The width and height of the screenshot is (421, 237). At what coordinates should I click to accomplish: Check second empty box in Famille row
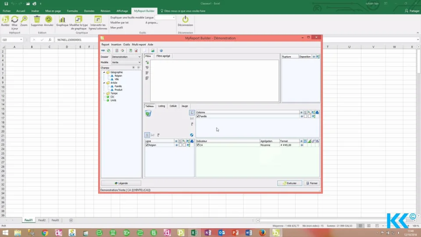[x=310, y=116]
